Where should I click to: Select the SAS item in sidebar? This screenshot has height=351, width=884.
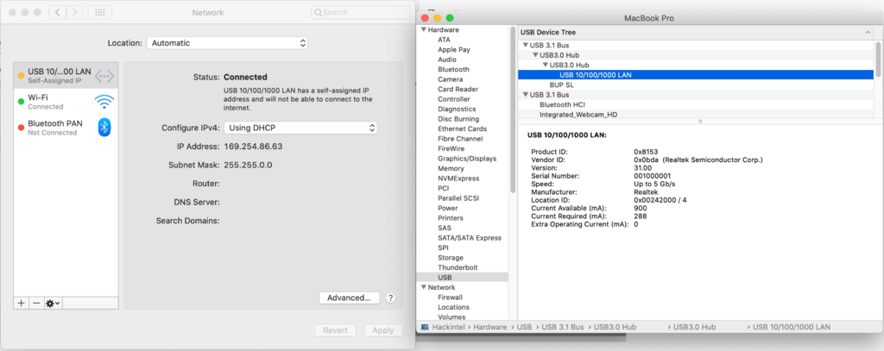click(x=445, y=228)
